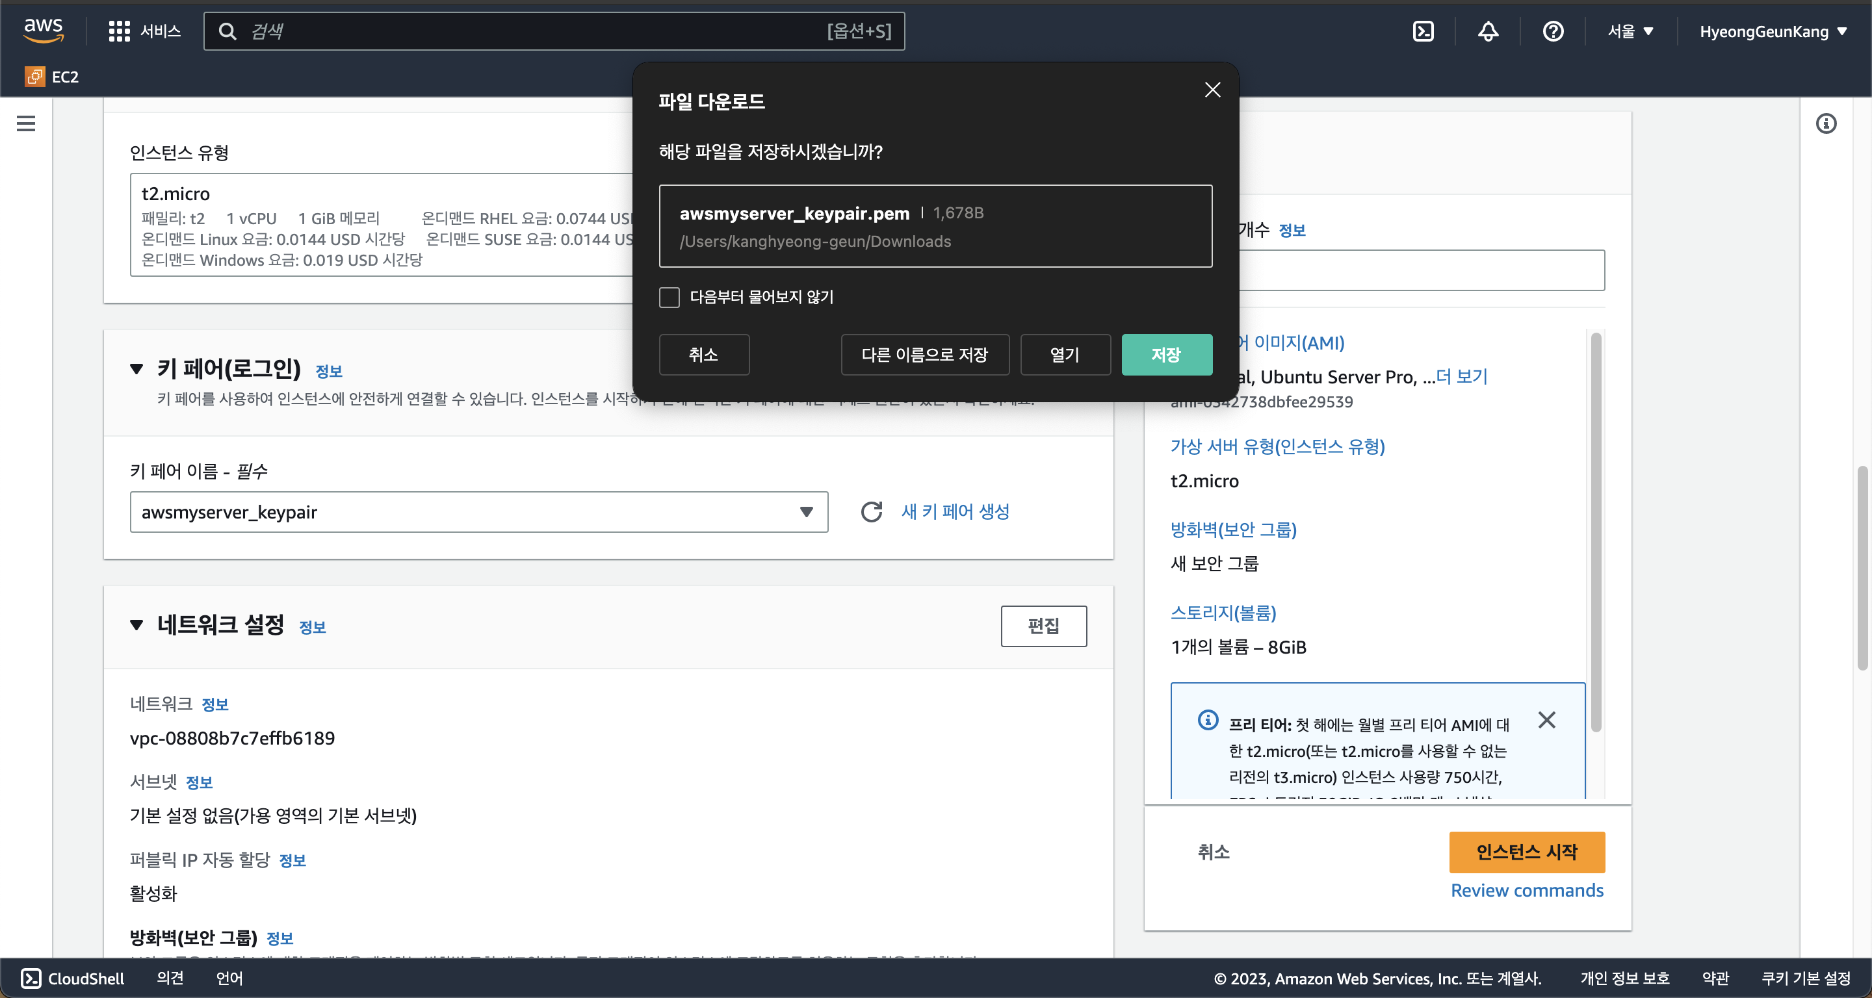Open the HyeongGeunKang account menu
This screenshot has width=1872, height=998.
click(1773, 31)
